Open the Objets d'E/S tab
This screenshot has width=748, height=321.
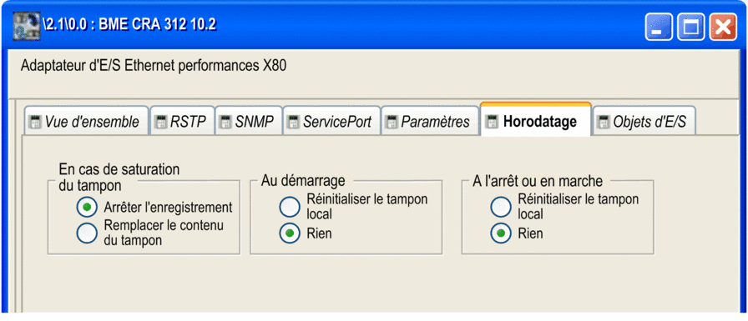[x=644, y=121]
